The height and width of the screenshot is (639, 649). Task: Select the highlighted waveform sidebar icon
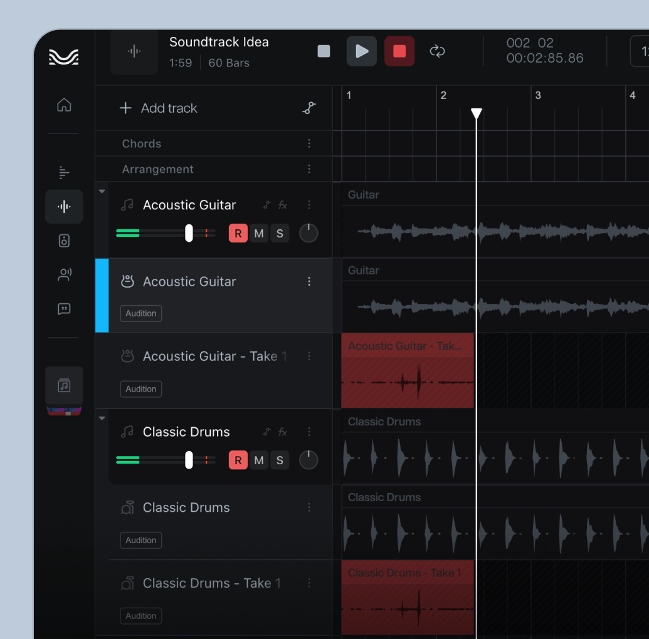(x=64, y=206)
